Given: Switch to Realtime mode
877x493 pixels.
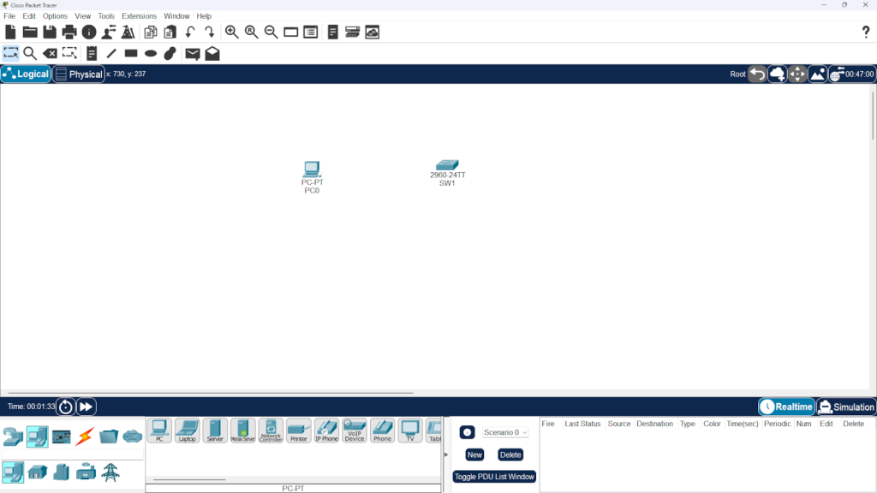Looking at the screenshot, I should tap(786, 407).
